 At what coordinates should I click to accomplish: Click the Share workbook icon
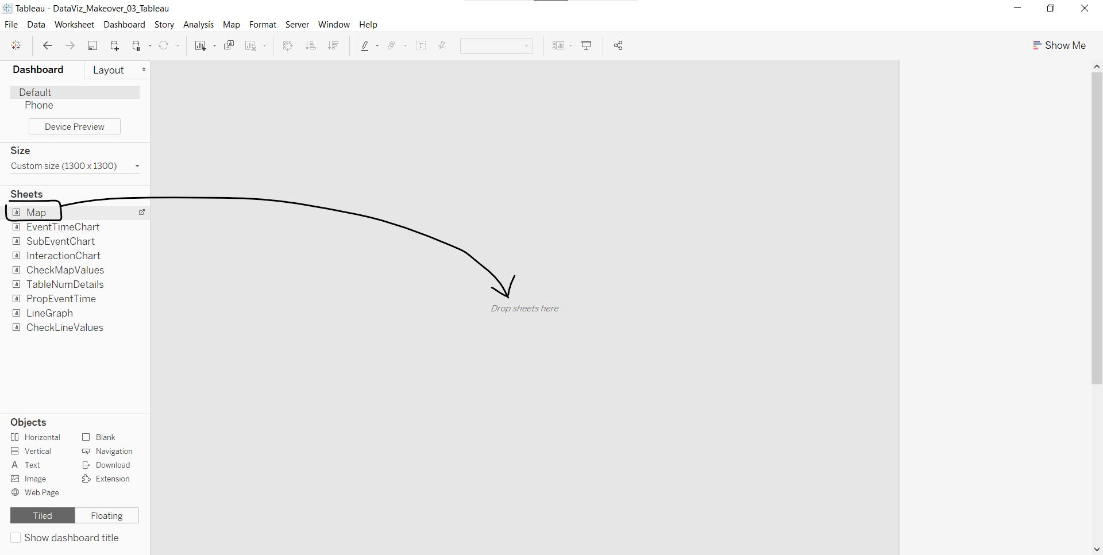618,46
